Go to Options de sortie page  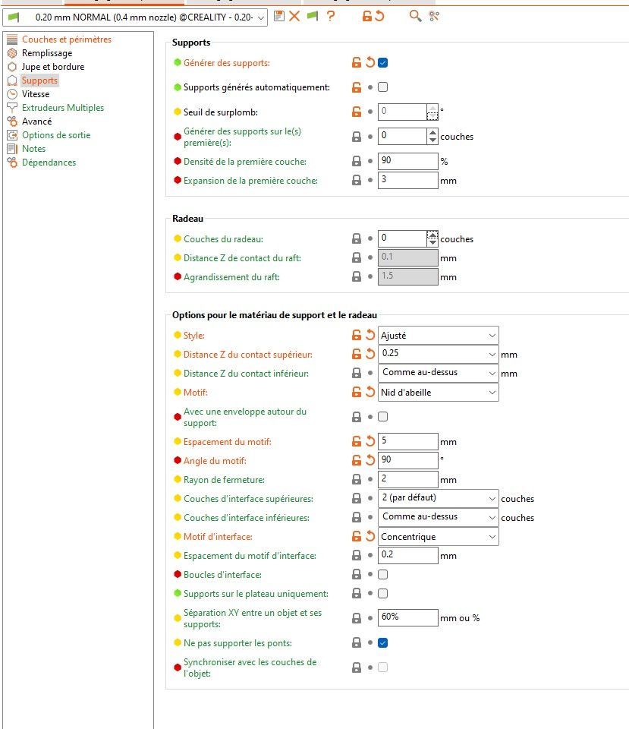pos(56,135)
